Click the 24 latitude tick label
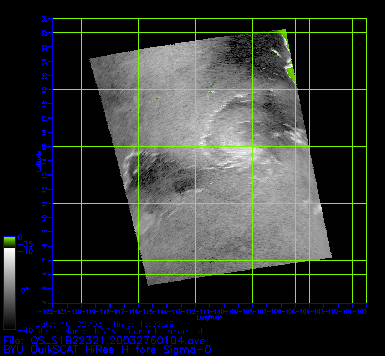Viewport: 385px width, 356px height. click(44, 18)
